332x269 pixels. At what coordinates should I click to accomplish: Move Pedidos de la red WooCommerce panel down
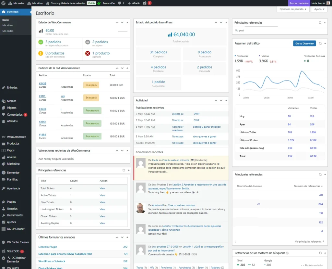[x=122, y=68]
